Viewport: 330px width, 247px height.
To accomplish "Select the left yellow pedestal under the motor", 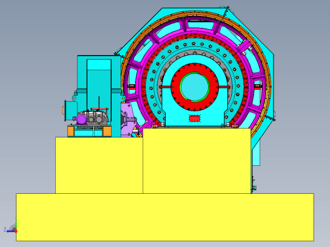I will pyautogui.click(x=99, y=165).
